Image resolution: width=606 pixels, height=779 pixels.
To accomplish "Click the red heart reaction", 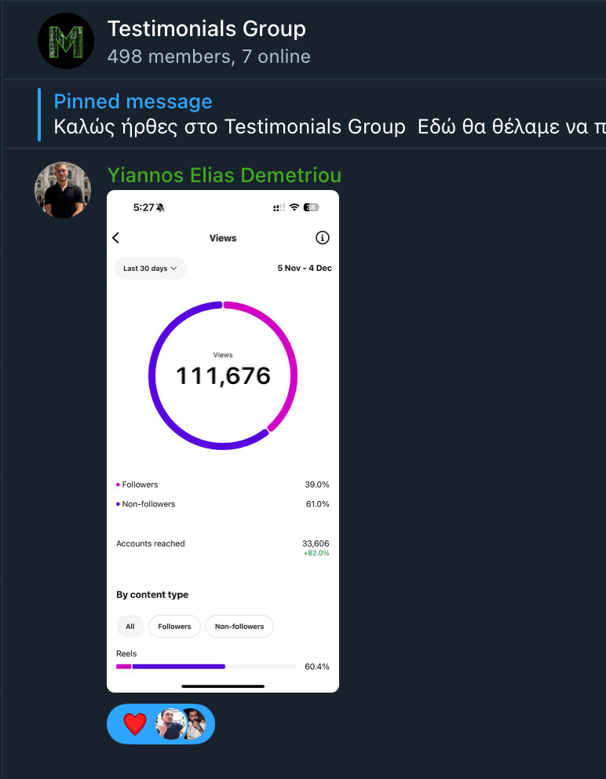I will (135, 724).
